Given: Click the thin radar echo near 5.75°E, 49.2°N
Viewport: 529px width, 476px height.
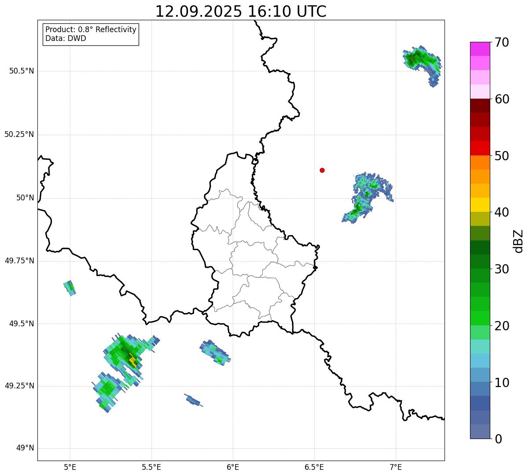Looking at the screenshot, I should pos(194,400).
